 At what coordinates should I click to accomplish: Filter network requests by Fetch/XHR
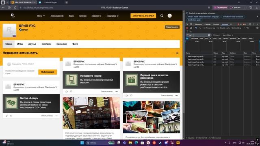click(194, 39)
